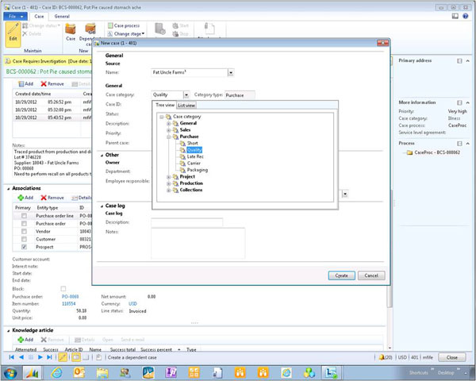Toggle Primary checkbox for Purchase order line

click(25, 216)
